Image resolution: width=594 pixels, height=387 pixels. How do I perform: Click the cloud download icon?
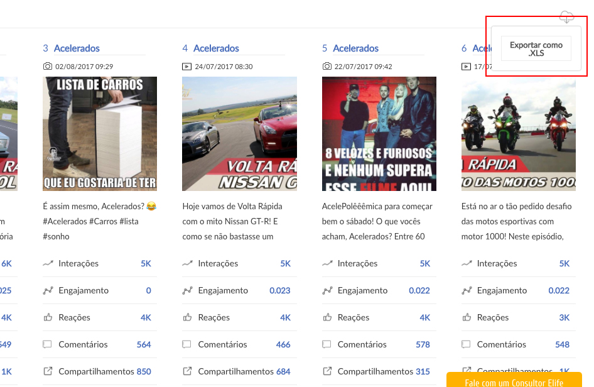point(566,17)
